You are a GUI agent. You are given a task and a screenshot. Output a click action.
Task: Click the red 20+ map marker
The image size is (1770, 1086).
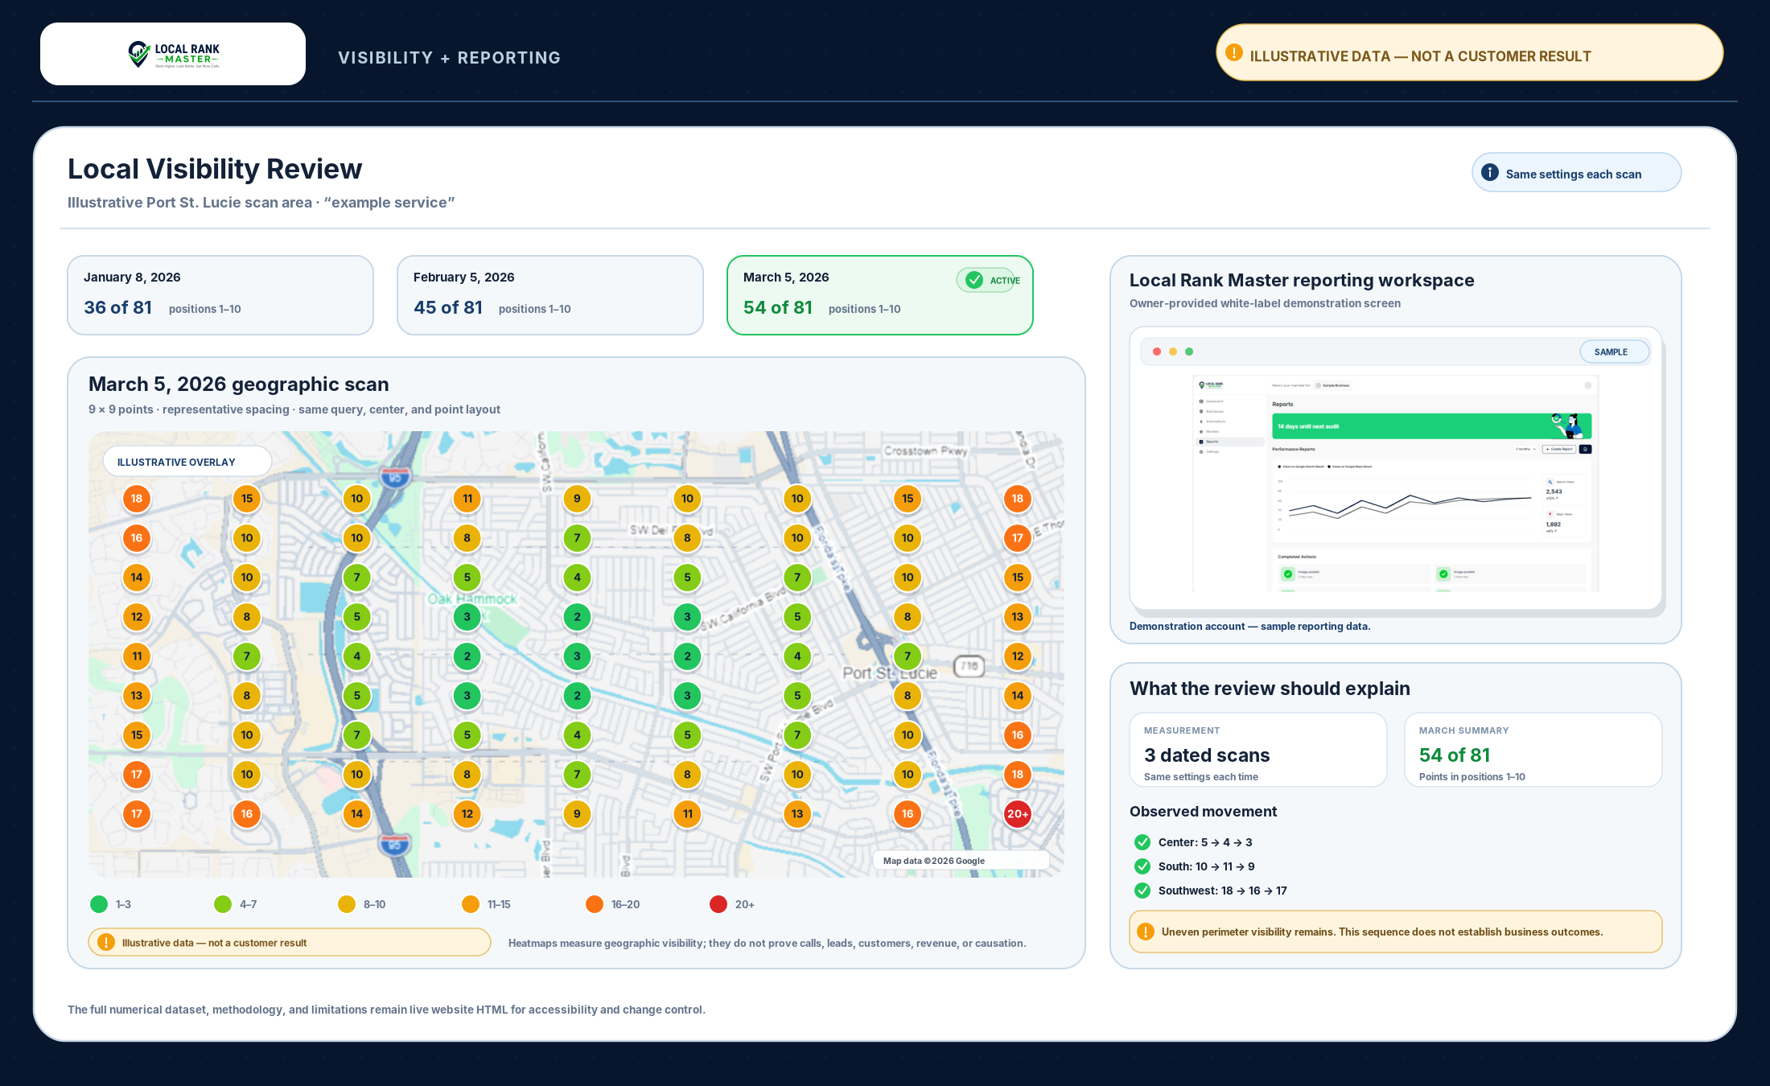click(x=1017, y=813)
